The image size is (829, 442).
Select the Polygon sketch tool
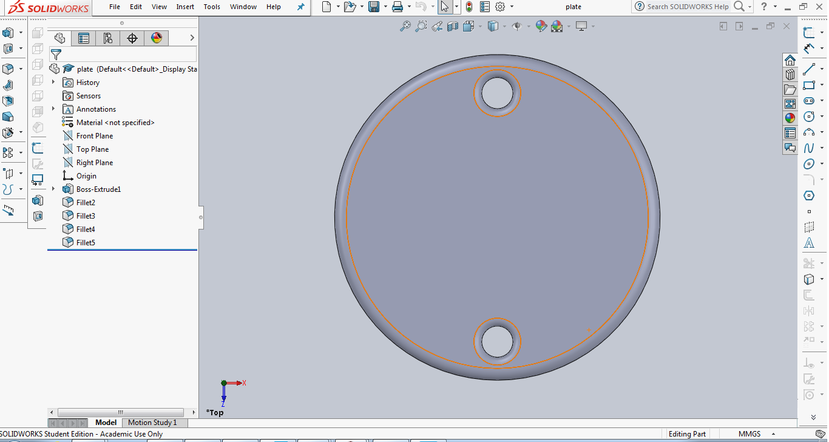808,195
